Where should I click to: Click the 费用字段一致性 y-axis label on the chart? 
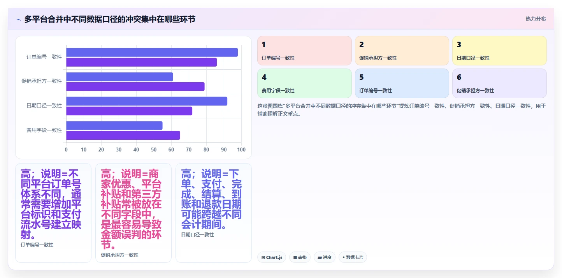click(44, 130)
